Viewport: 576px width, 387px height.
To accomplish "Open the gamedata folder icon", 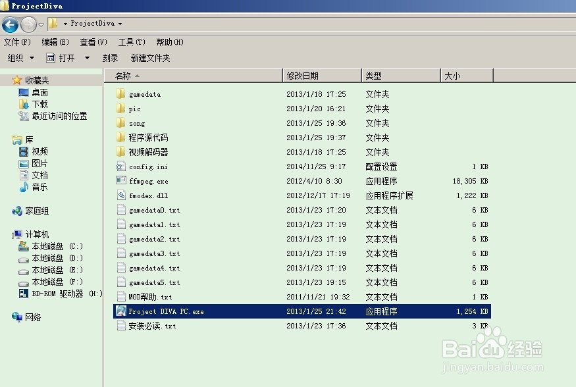I will point(122,94).
